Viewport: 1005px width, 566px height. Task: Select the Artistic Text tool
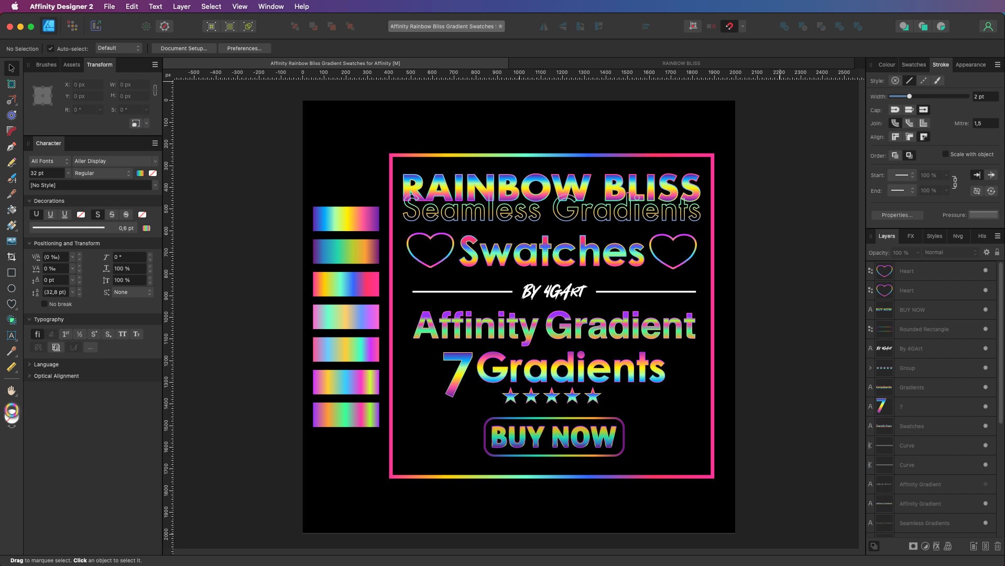click(x=12, y=335)
